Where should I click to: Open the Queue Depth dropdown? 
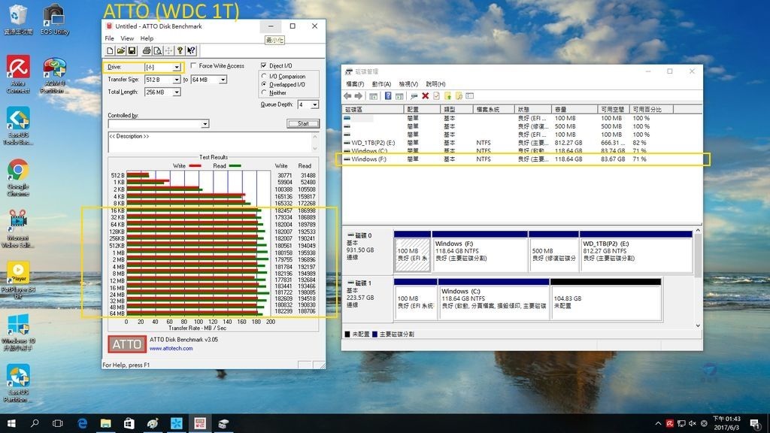[314, 104]
